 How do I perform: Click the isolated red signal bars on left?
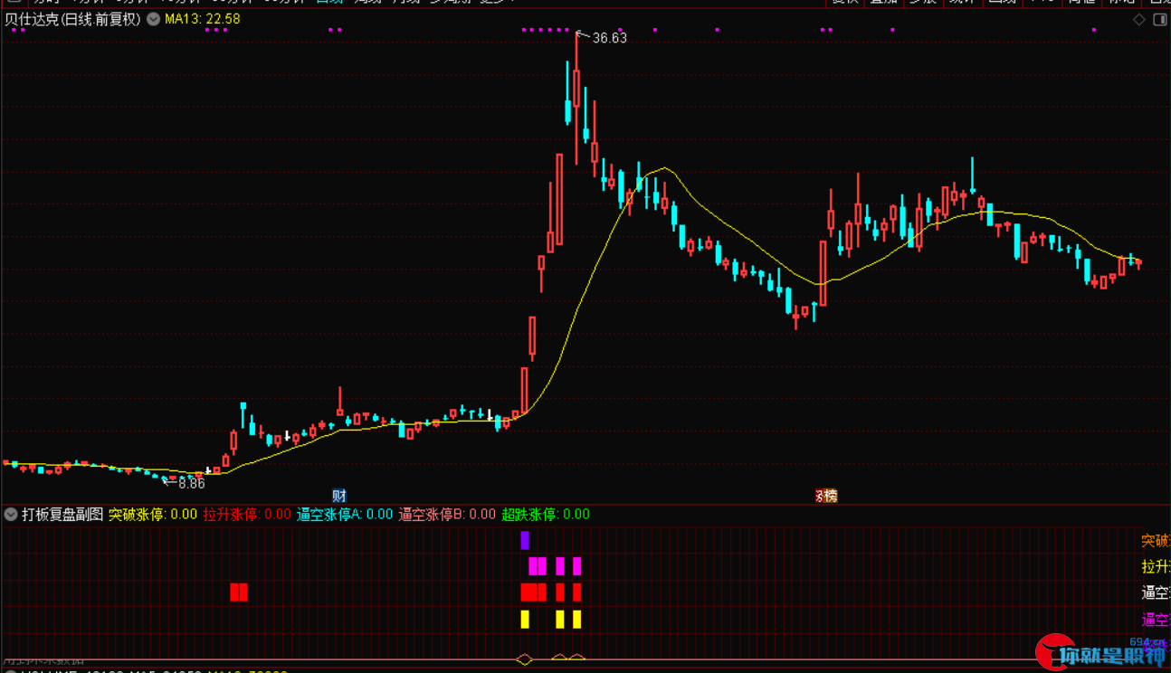pyautogui.click(x=239, y=592)
